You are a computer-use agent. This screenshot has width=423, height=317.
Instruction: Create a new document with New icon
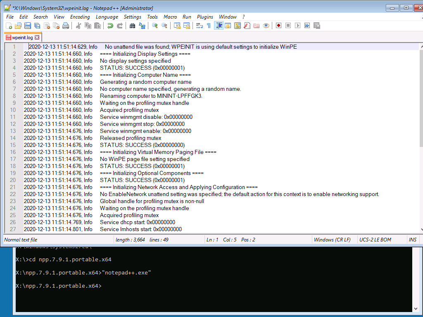(9, 26)
